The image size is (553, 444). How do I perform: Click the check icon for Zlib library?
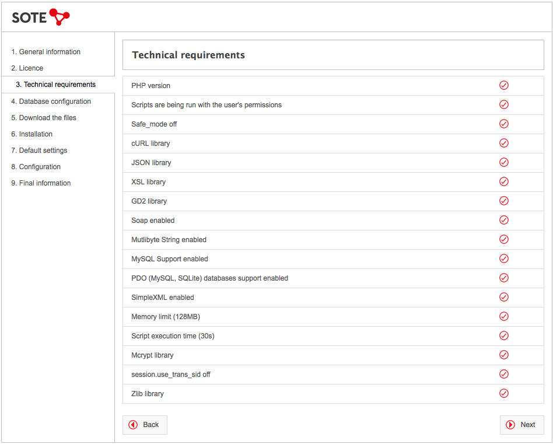(503, 394)
